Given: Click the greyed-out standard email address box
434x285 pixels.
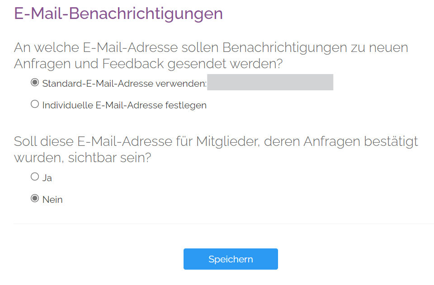Looking at the screenshot, I should (270, 83).
